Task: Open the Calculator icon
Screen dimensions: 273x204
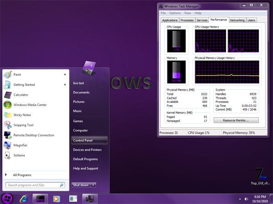Action: 7,95
